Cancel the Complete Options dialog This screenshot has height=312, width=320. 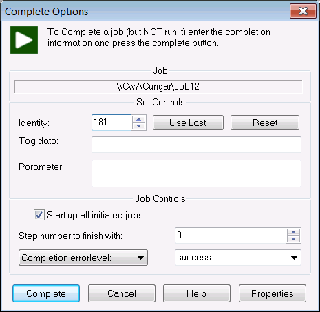(x=122, y=293)
